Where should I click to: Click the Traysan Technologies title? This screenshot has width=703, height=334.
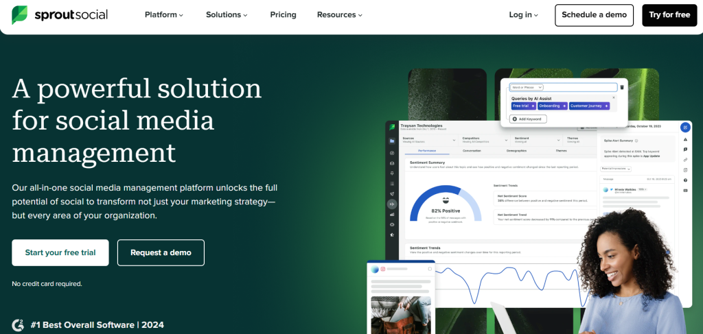coord(422,126)
